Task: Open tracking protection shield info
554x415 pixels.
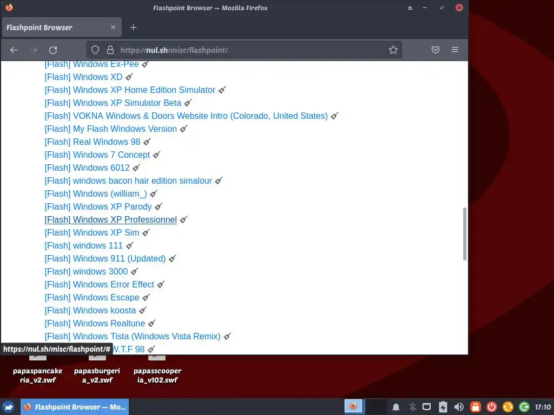Action: coord(95,50)
